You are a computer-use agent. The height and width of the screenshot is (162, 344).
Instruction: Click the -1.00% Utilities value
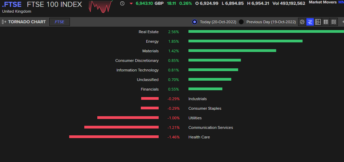[x=173, y=118]
